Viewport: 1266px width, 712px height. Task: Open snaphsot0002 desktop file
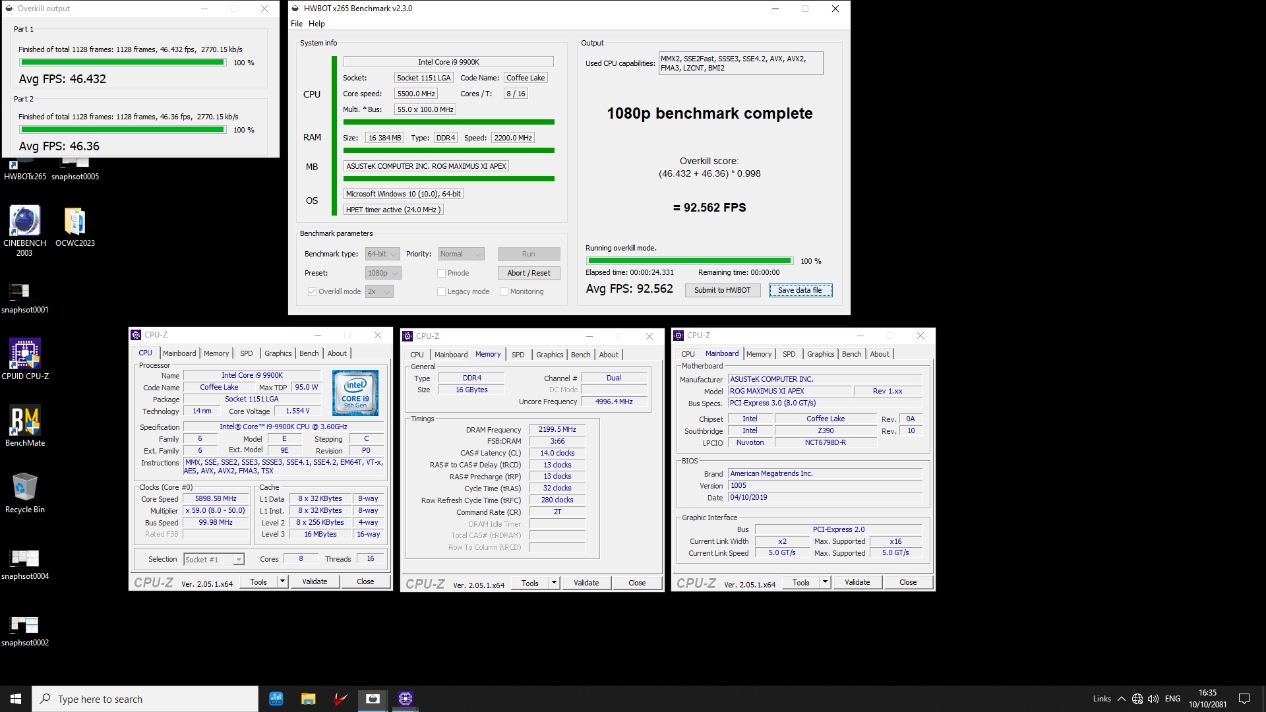pos(24,632)
